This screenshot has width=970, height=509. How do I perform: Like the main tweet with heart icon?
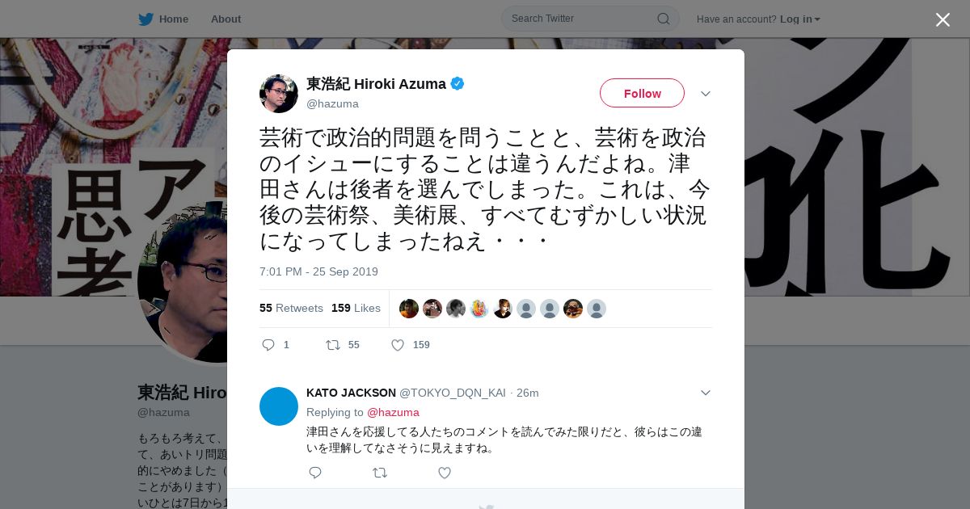pyautogui.click(x=398, y=345)
